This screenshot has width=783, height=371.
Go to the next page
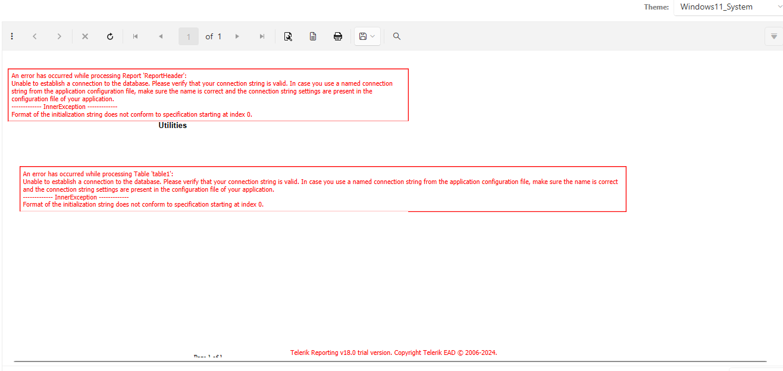[237, 36]
